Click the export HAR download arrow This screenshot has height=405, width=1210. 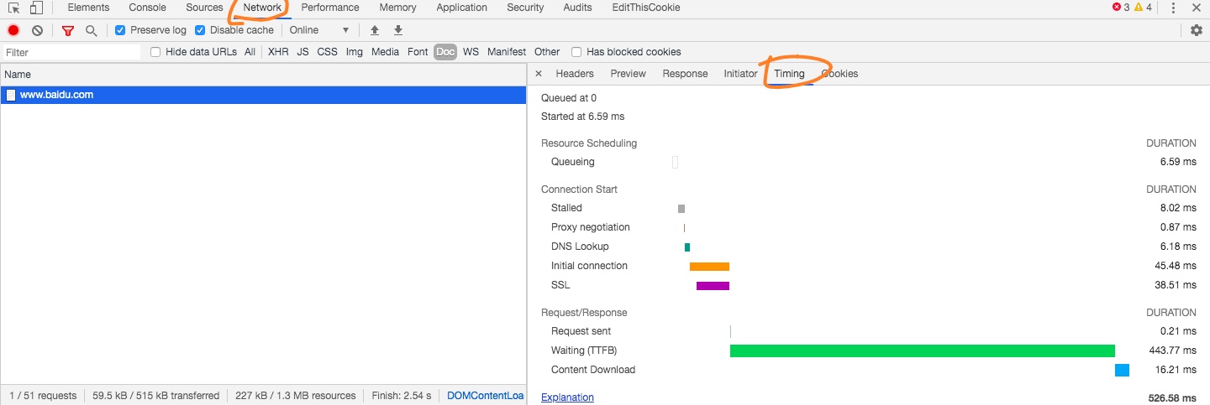coord(398,30)
